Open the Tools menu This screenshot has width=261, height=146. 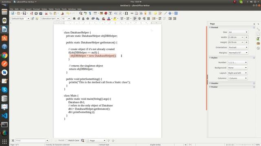[64, 9]
